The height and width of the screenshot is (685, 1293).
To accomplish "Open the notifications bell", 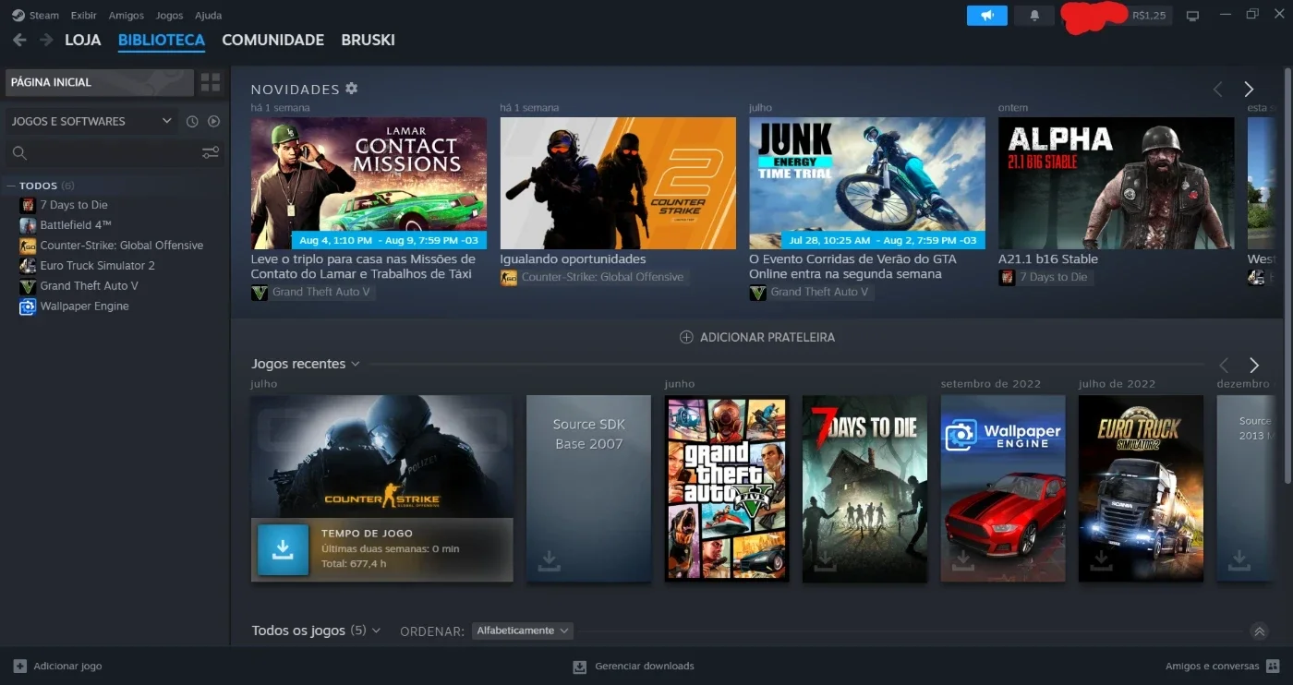I will point(1034,16).
